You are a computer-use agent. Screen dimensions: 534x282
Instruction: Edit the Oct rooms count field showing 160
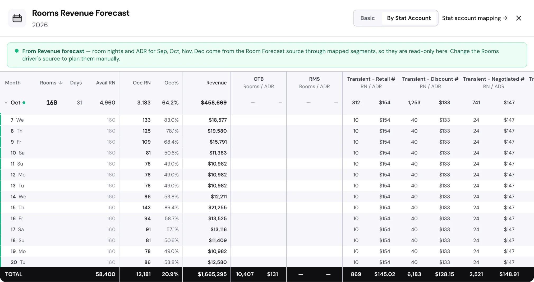pyautogui.click(x=52, y=103)
